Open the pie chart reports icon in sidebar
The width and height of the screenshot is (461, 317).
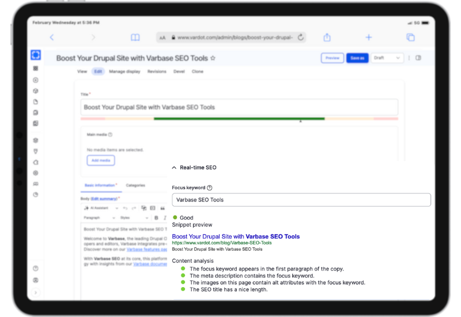pyautogui.click(x=36, y=194)
